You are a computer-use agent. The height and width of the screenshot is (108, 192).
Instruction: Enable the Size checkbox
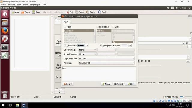coord(113,27)
